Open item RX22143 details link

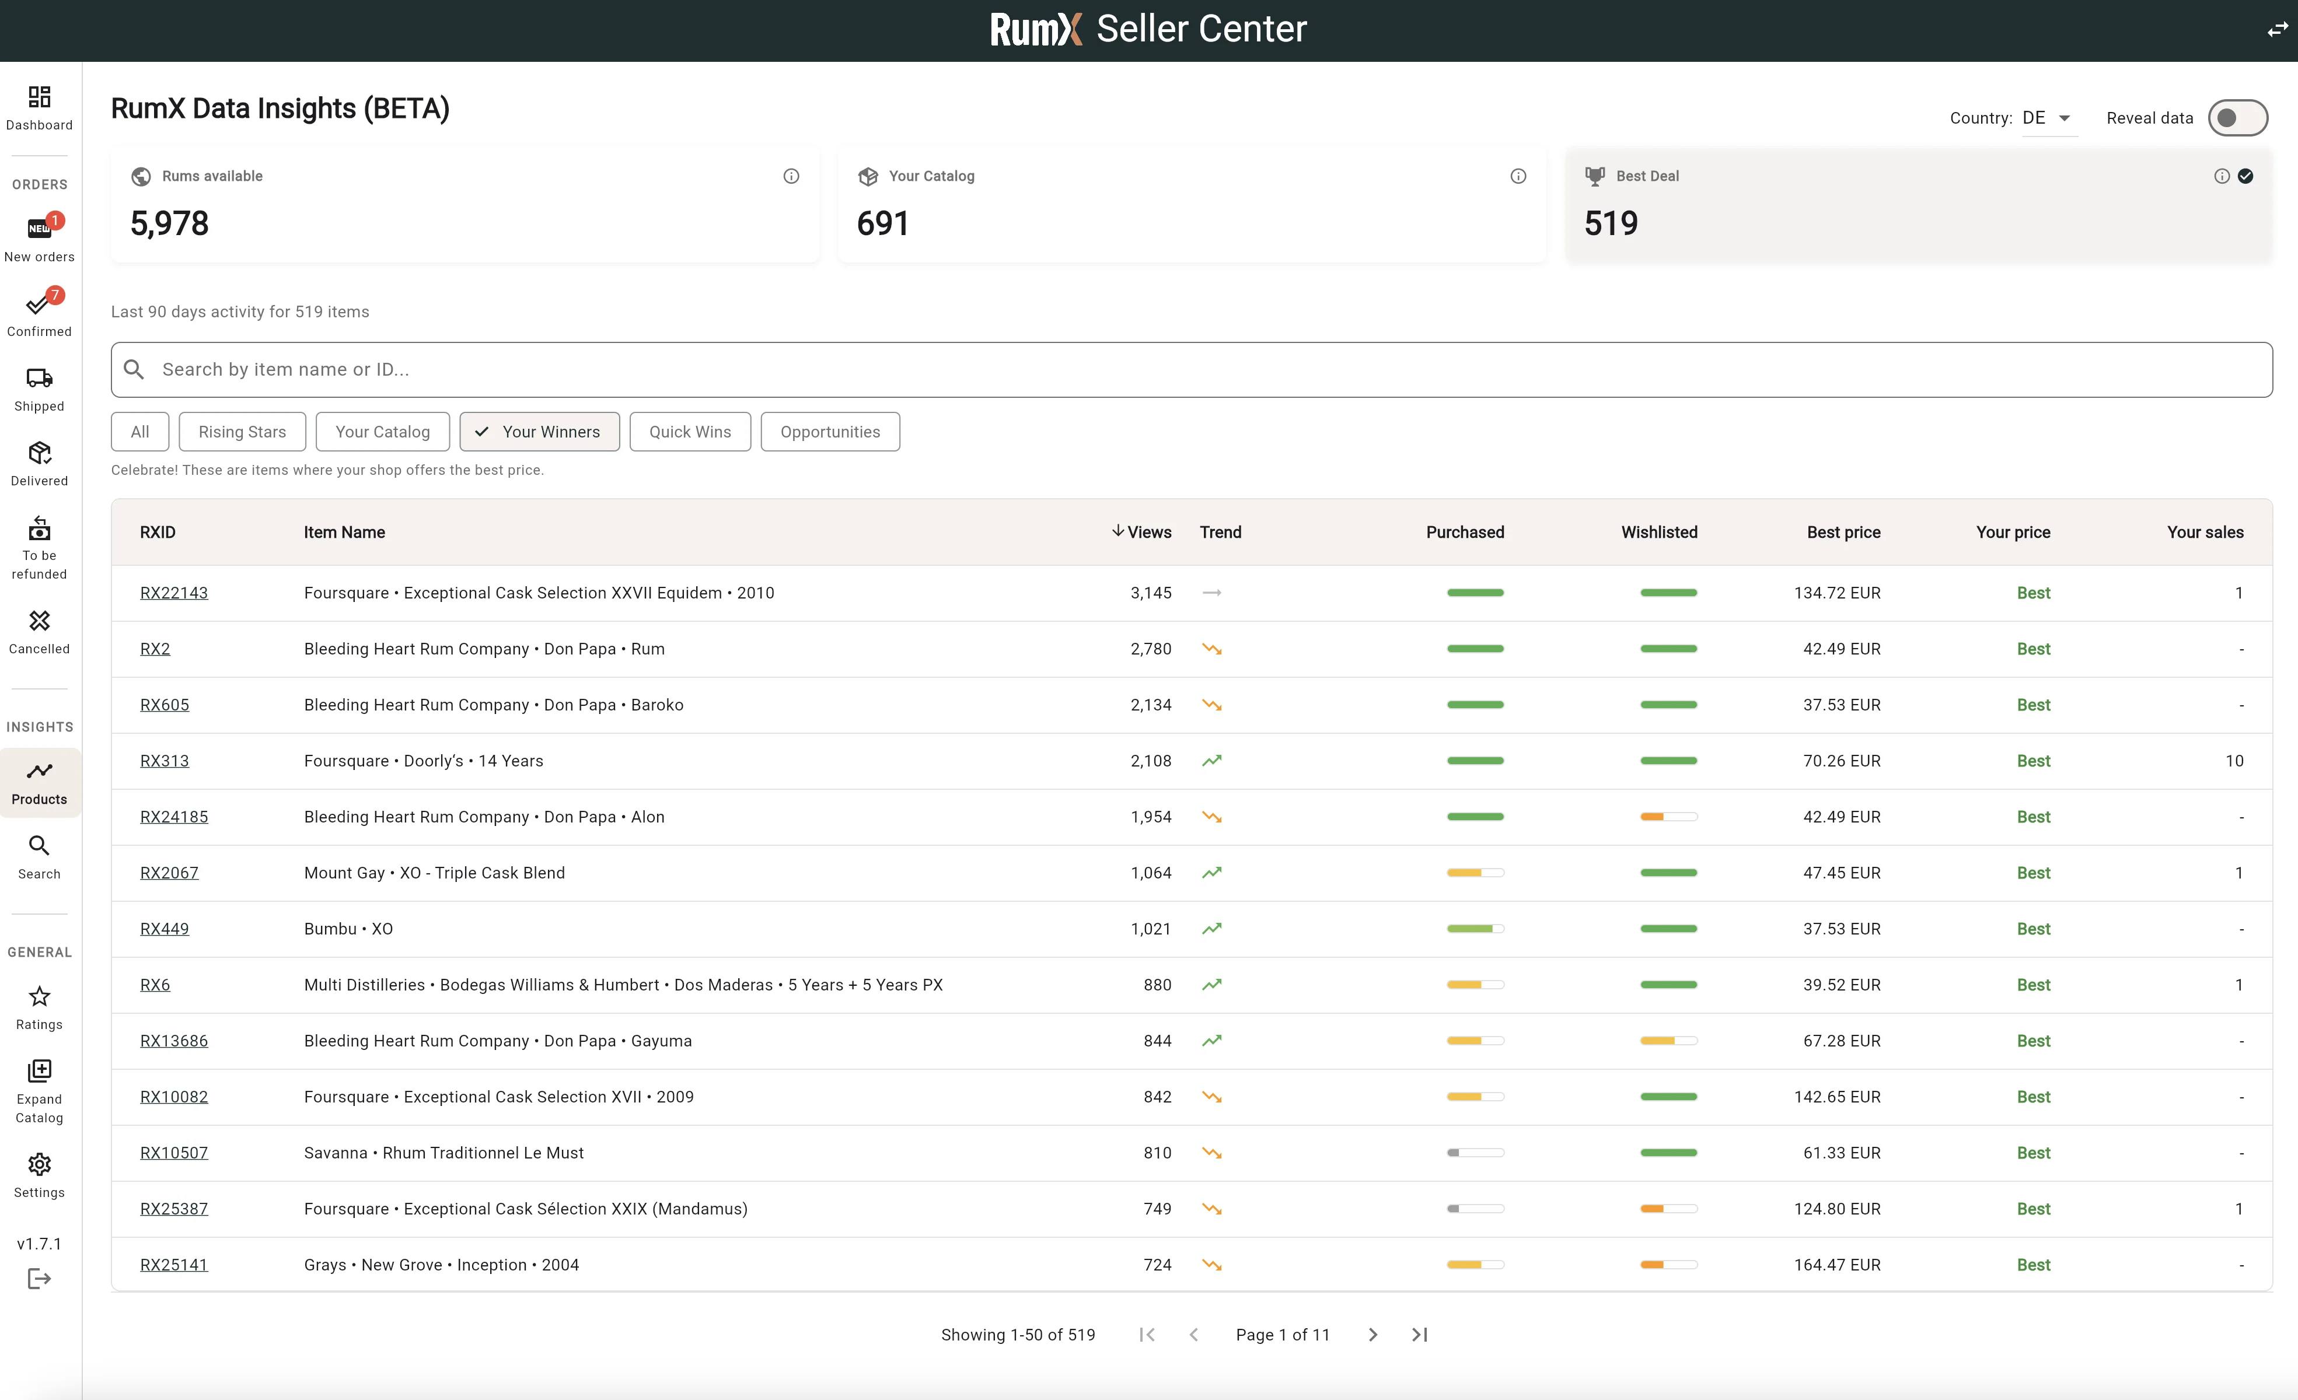click(x=173, y=593)
